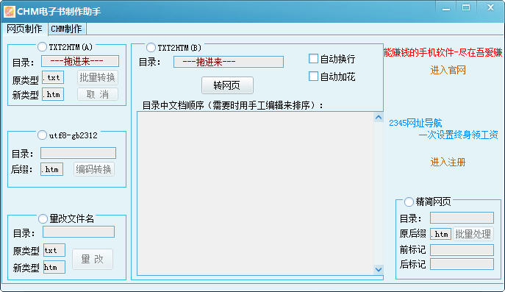Click the 转网页 button
Screen dimensions: 505x292
coord(227,85)
